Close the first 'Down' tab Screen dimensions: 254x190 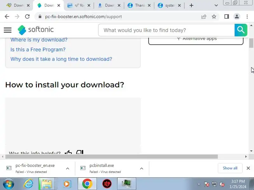(28, 5)
